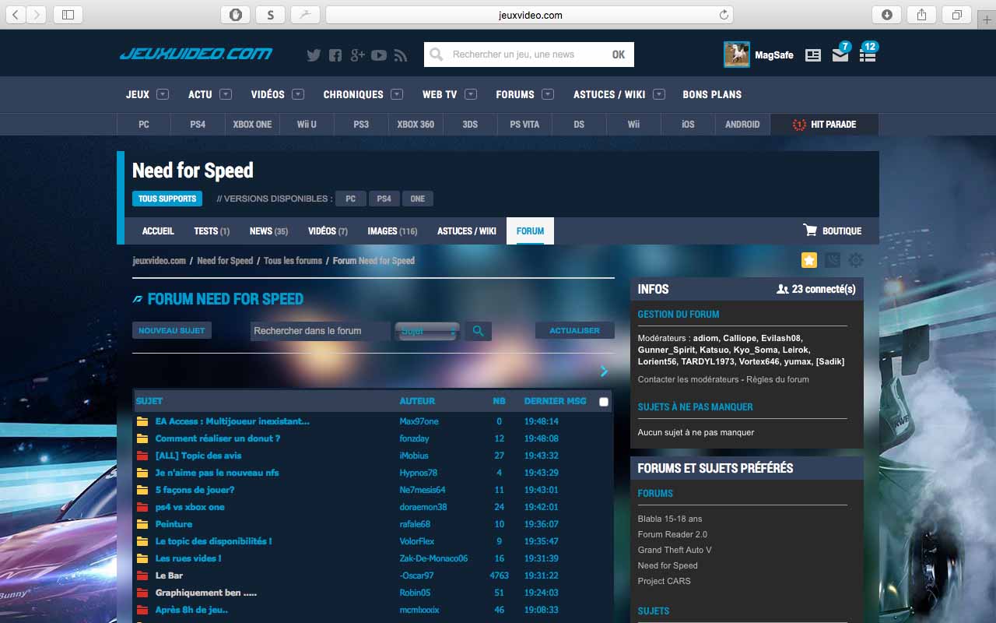
Task: Go back with Safari's back arrow
Action: (16, 15)
